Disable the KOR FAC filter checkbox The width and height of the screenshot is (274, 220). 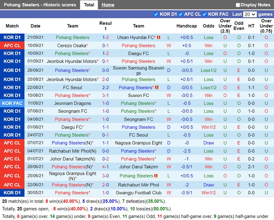click(x=204, y=14)
